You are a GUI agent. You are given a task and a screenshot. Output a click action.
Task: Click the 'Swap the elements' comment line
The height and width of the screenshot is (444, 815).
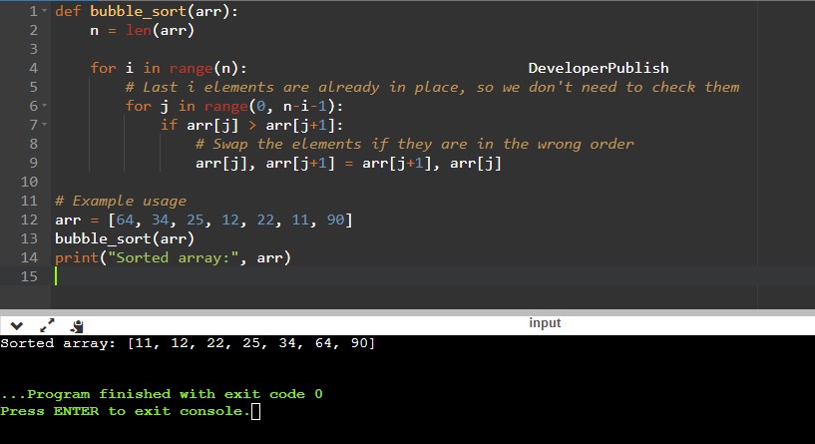click(x=414, y=144)
